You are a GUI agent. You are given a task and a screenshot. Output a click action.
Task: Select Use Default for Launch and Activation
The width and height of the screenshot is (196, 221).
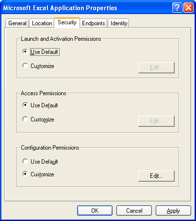tap(41, 52)
